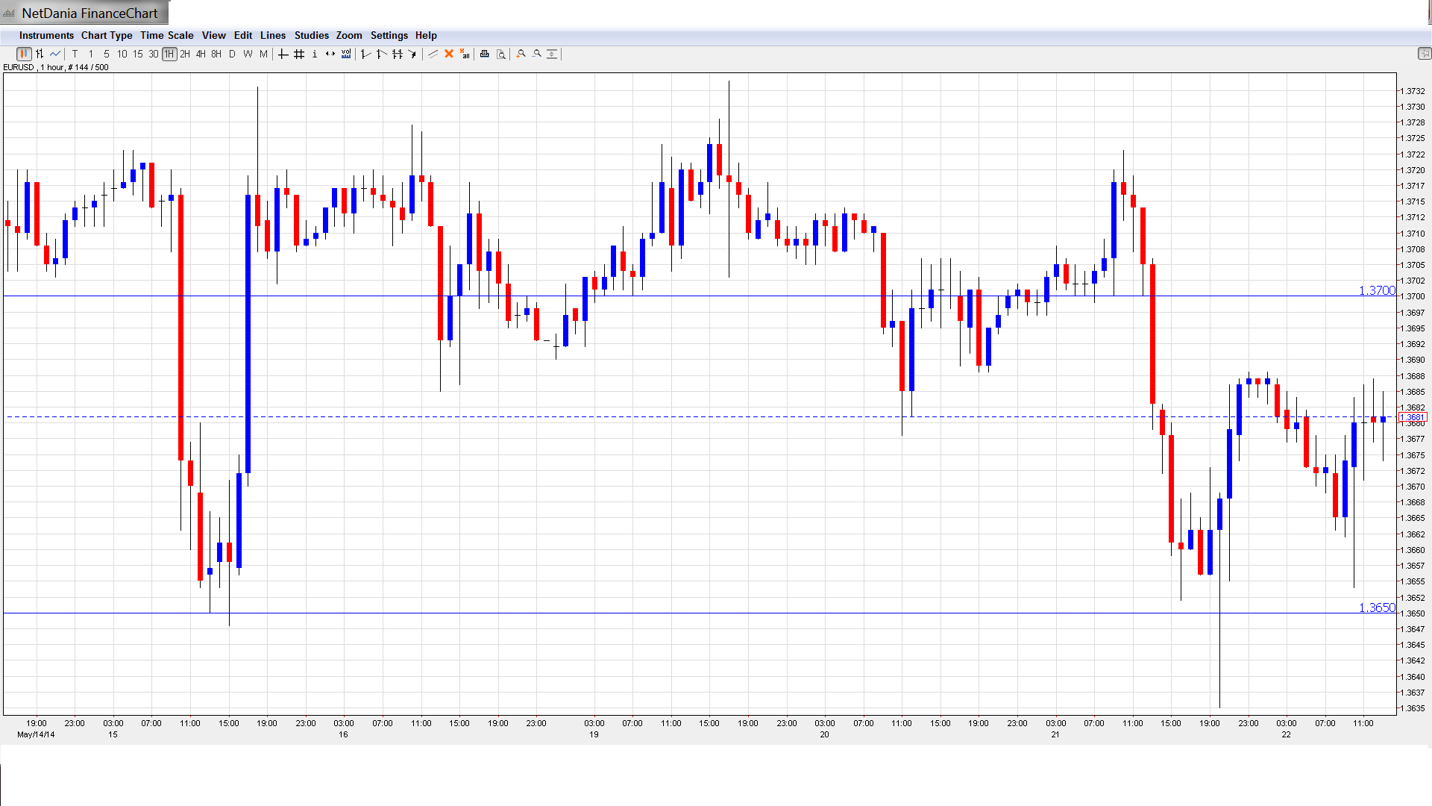Toggle crosshair cursor

click(x=283, y=54)
